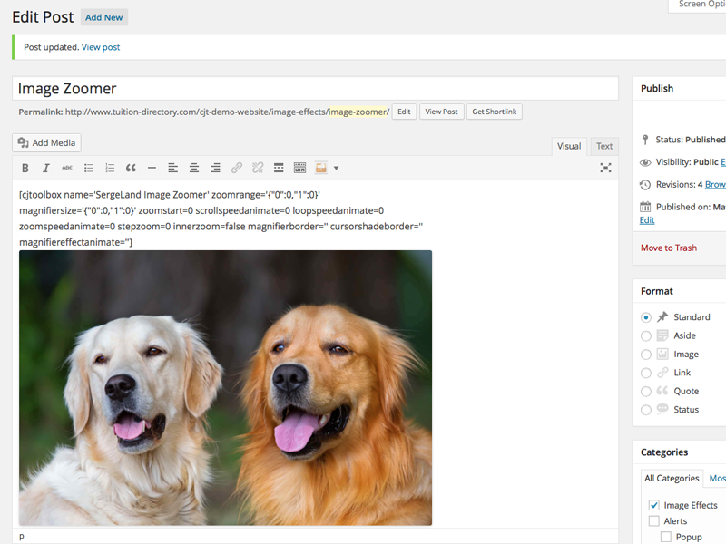Select the Aside post format
This screenshot has width=726, height=544.
point(646,335)
